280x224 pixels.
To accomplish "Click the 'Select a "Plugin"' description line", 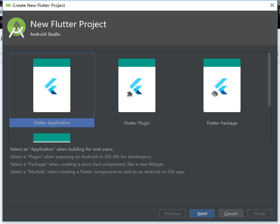I will [x=81, y=157].
